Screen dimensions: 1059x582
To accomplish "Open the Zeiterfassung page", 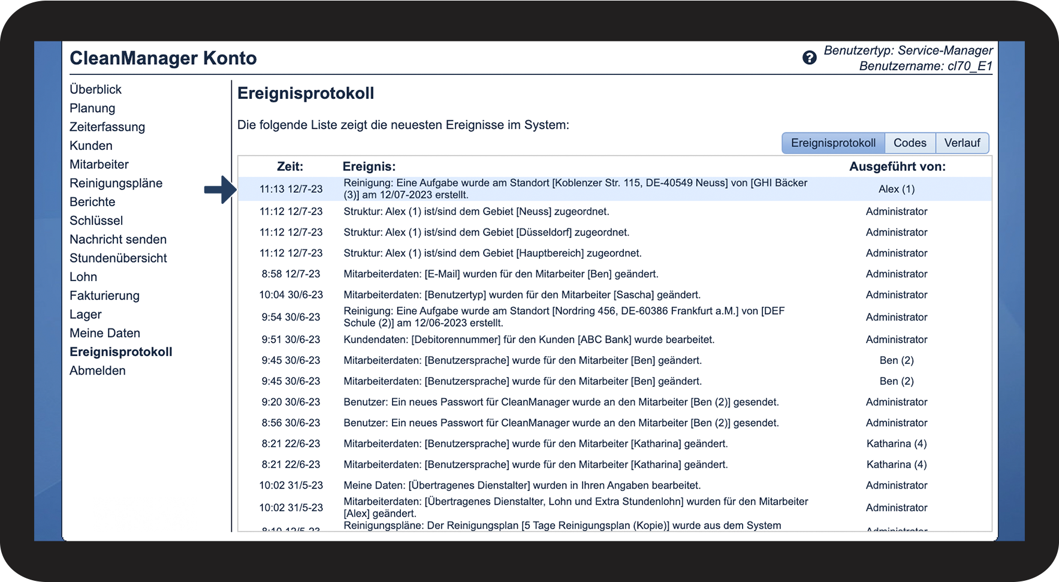I will pos(107,127).
